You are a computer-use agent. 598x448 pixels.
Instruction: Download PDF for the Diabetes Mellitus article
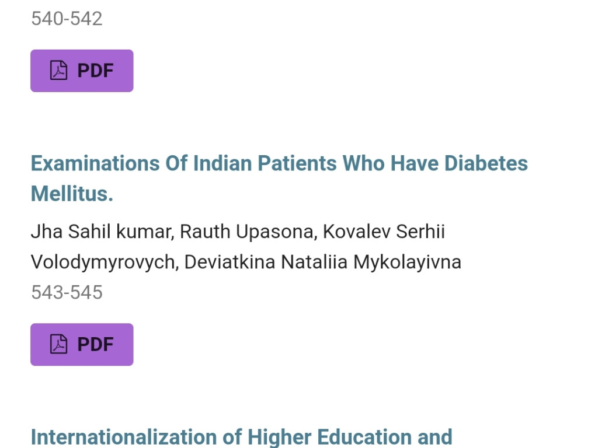[x=82, y=344]
